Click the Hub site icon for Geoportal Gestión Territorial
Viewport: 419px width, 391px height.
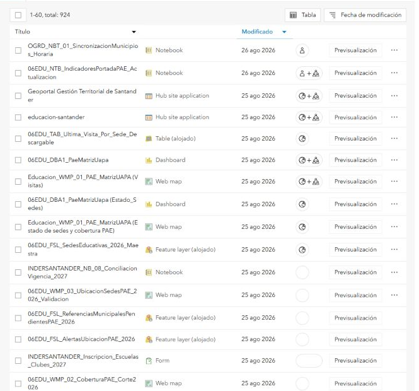pos(149,96)
